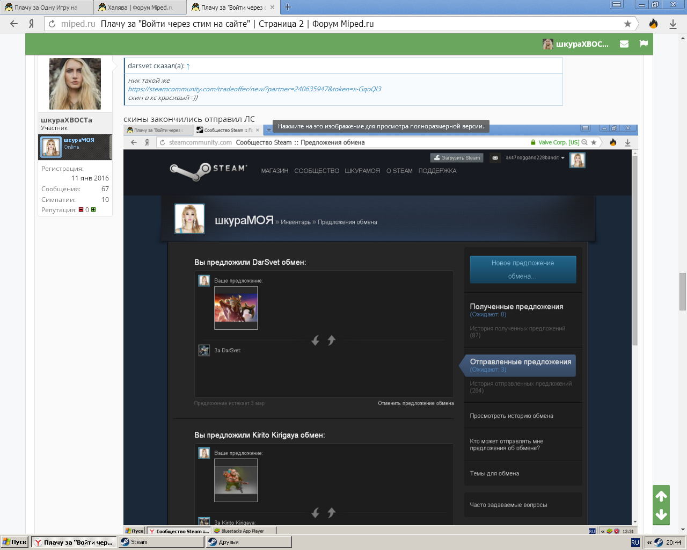Click the small avatar in the green bar

(x=548, y=44)
